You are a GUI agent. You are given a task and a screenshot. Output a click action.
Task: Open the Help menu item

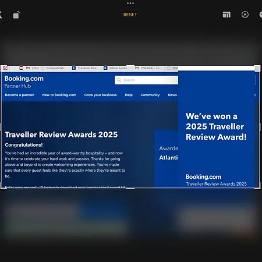pyautogui.click(x=129, y=95)
